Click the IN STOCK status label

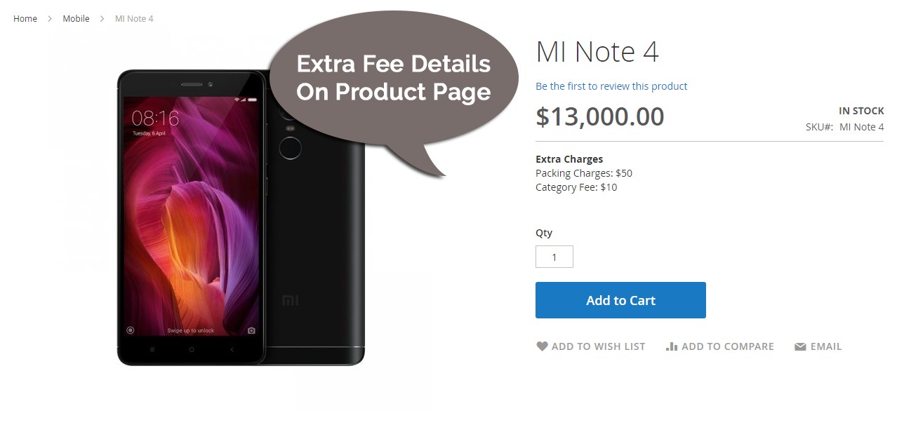pos(860,111)
